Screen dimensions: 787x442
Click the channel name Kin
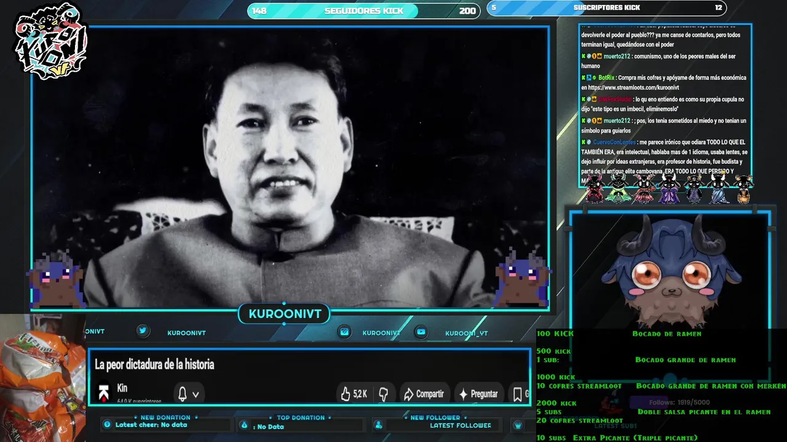(122, 389)
